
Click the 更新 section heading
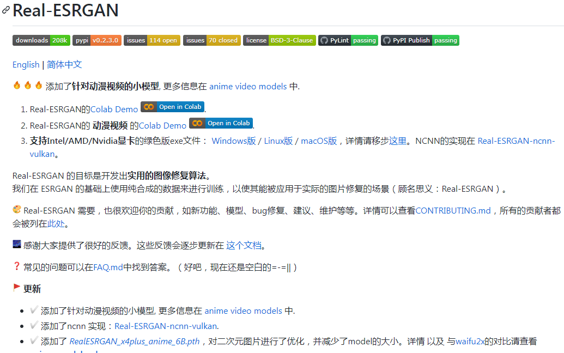click(32, 289)
